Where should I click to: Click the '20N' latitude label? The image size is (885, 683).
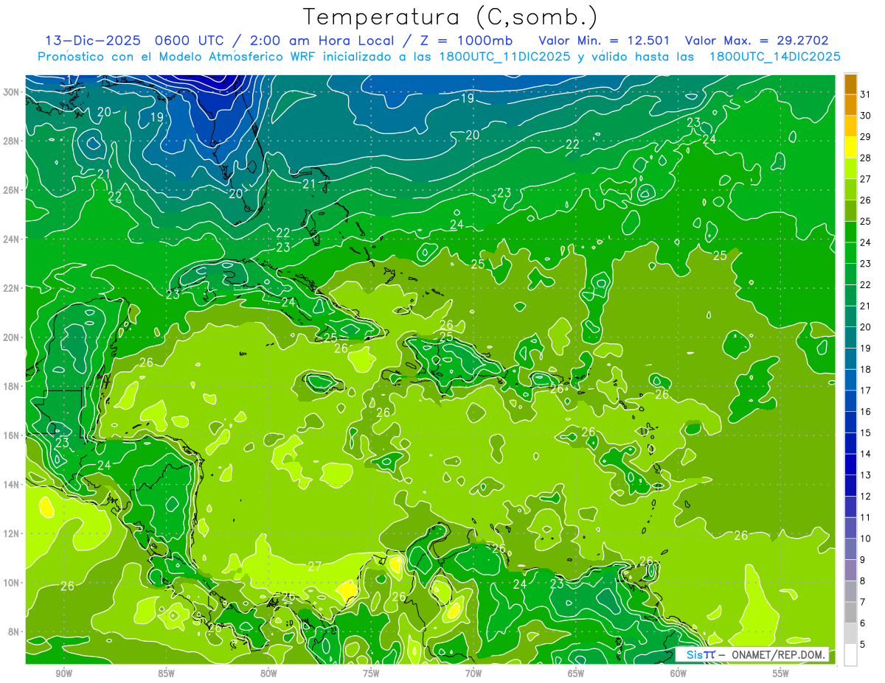(11, 337)
